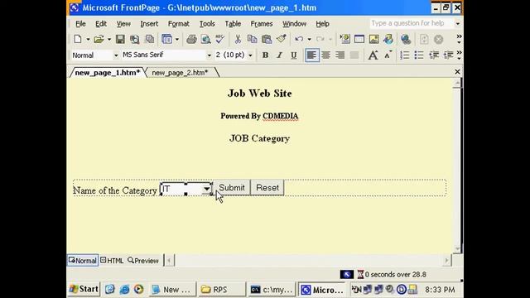Toggle italic formatting
This screenshot has width=530, height=298.
click(280, 55)
